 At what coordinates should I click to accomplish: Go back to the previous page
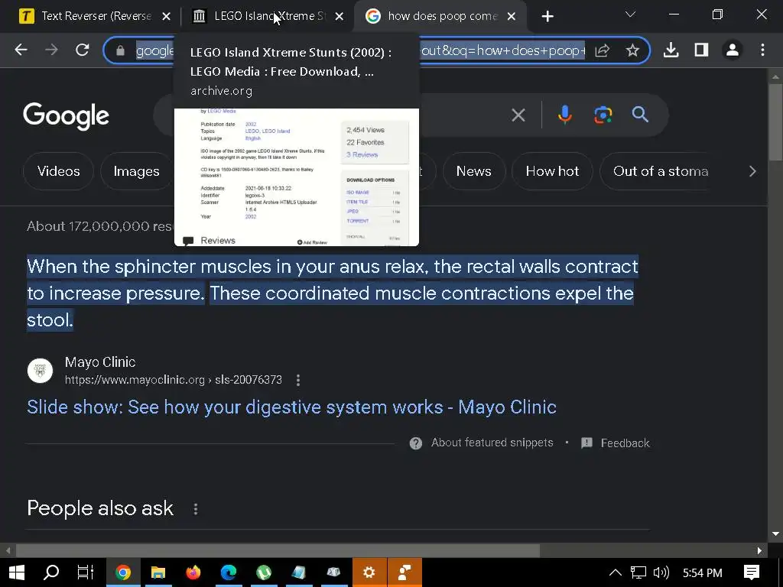(x=21, y=50)
